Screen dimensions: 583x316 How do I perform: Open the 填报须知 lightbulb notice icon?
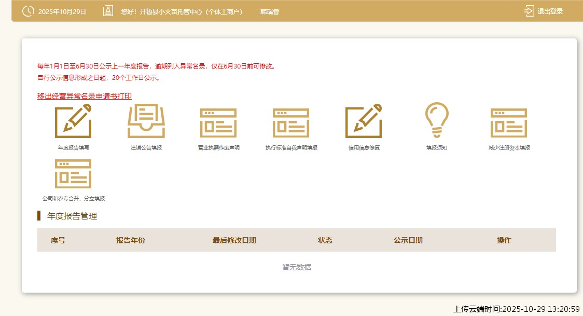(x=436, y=122)
